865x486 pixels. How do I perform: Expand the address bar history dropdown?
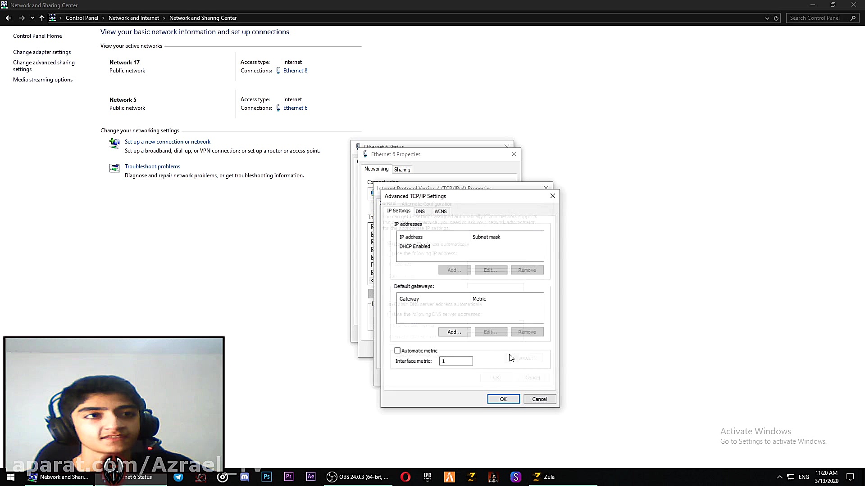pos(767,18)
